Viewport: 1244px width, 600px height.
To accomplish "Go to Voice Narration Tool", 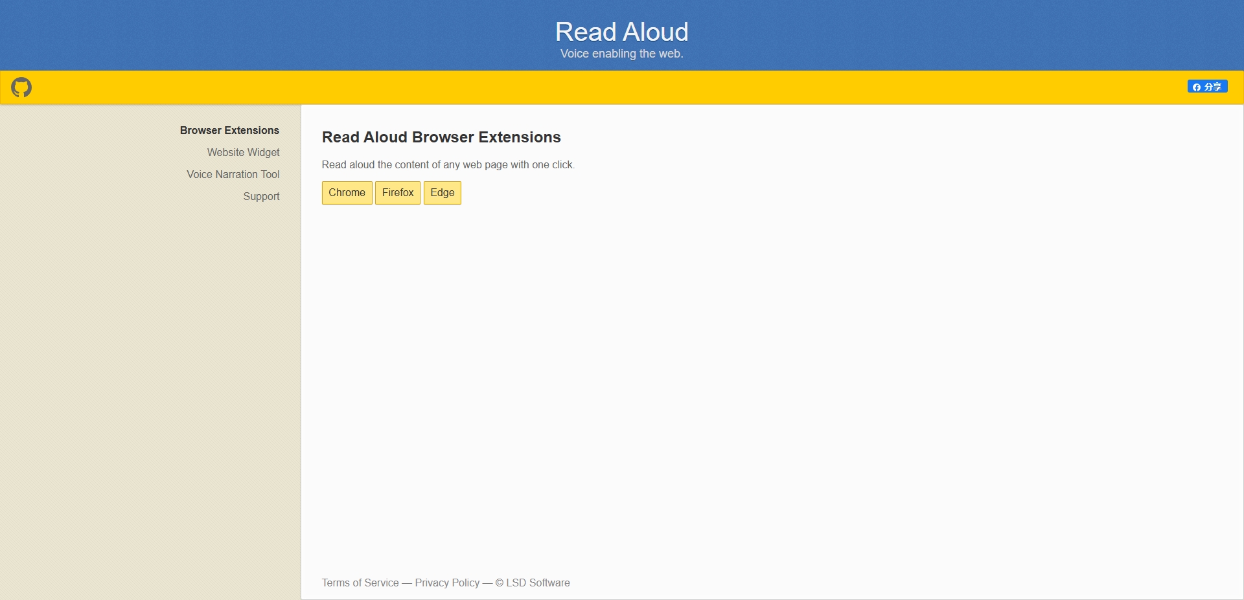I will tap(233, 174).
